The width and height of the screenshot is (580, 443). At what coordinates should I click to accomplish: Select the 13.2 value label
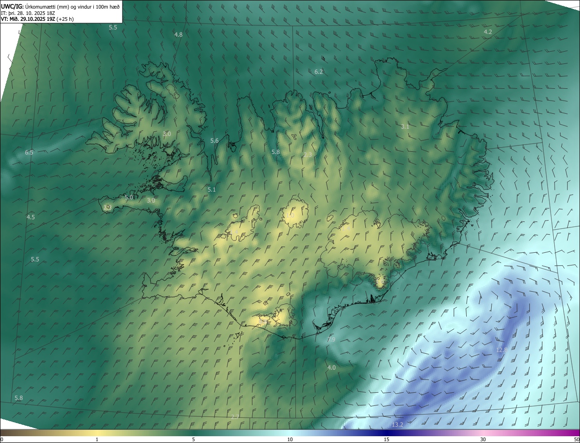(x=397, y=424)
